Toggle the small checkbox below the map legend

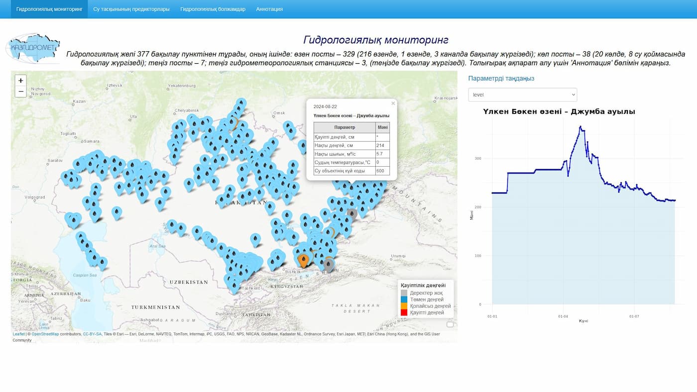(x=450, y=324)
